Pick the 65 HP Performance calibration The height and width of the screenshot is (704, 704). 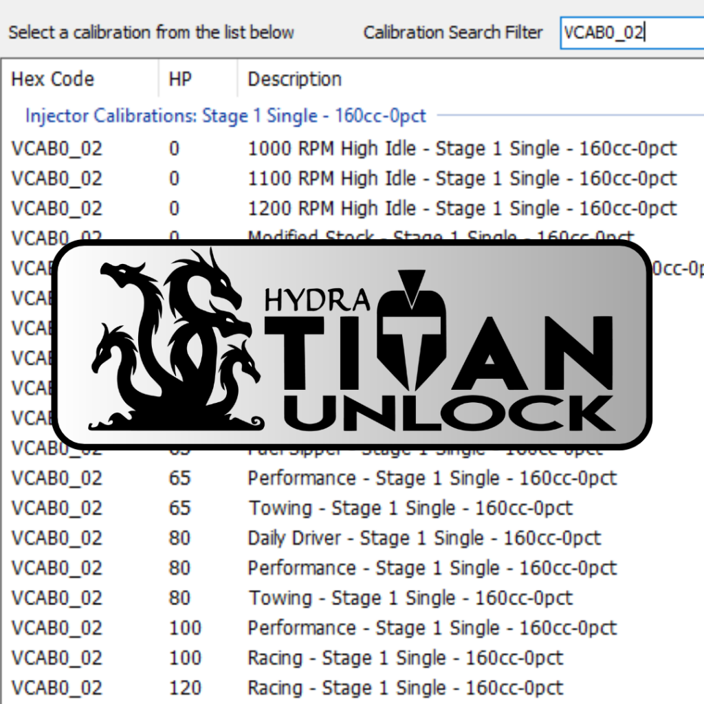point(432,478)
